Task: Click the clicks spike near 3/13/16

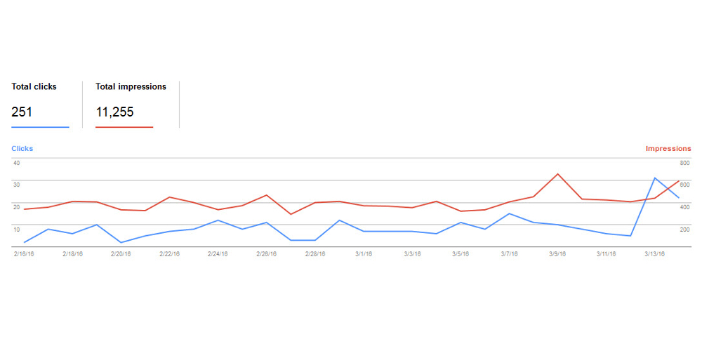Action: 654,178
